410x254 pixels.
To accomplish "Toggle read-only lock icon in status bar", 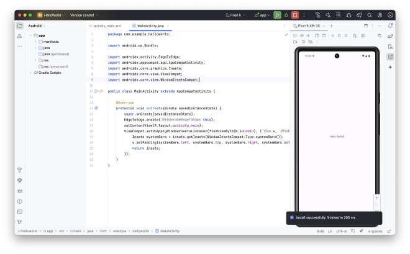I will pyautogui.click(x=389, y=231).
